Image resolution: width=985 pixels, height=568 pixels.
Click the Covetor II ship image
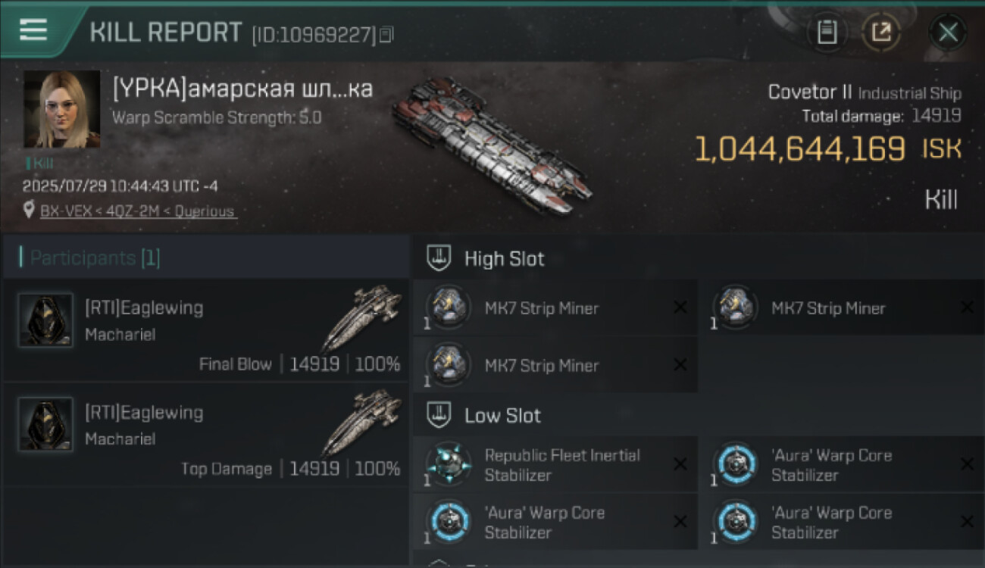click(492, 144)
